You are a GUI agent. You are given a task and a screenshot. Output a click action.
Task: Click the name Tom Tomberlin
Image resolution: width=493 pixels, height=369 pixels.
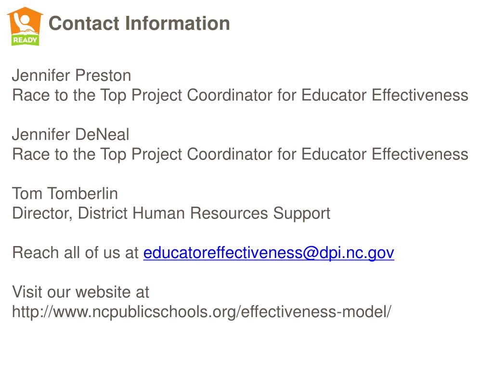tap(65, 194)
